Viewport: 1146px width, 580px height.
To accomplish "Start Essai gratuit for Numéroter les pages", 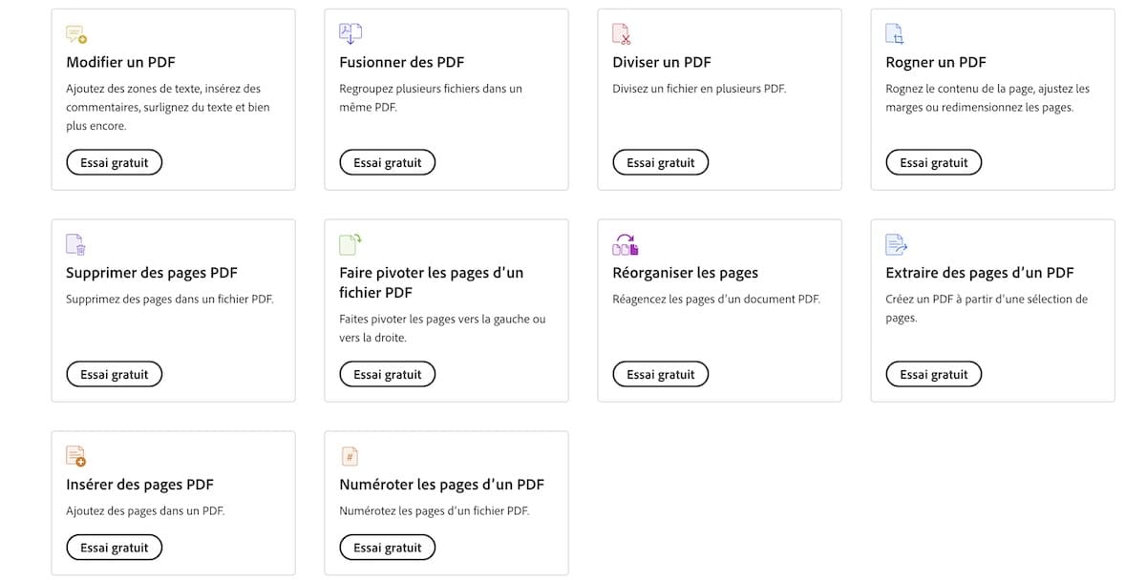I will [388, 548].
